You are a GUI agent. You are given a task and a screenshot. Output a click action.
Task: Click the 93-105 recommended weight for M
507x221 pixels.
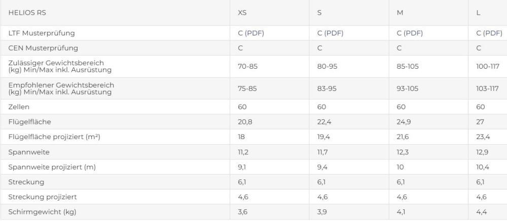pos(408,89)
